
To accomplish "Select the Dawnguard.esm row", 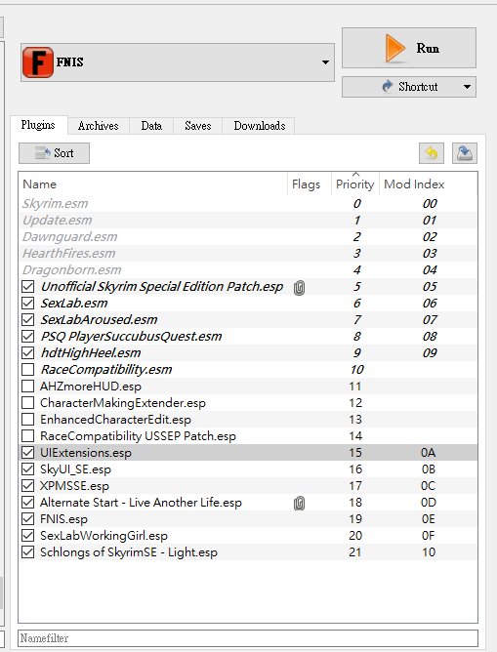I will (248, 237).
